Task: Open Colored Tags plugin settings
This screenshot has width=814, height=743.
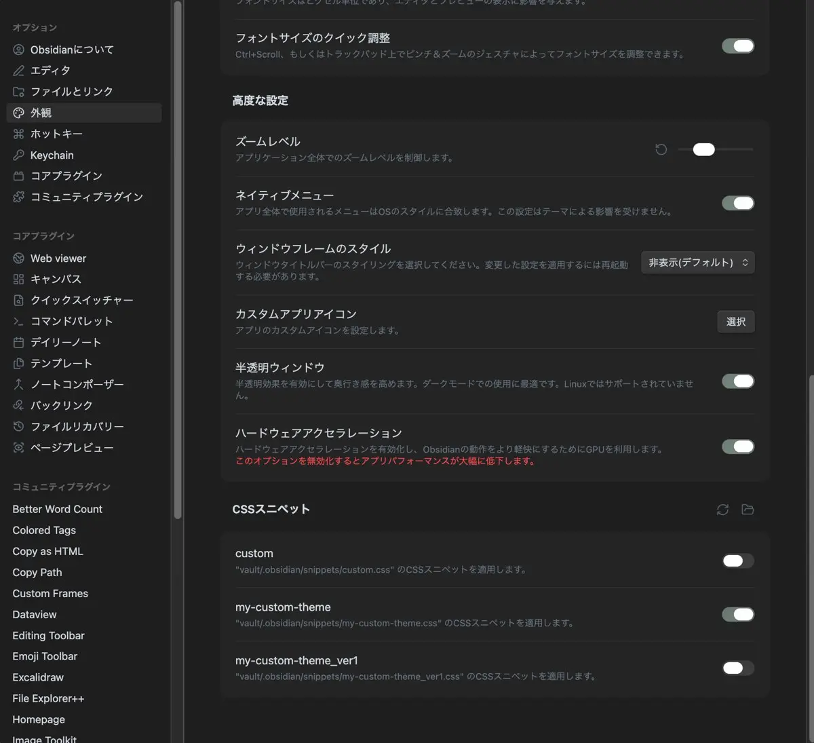Action: 84,530
